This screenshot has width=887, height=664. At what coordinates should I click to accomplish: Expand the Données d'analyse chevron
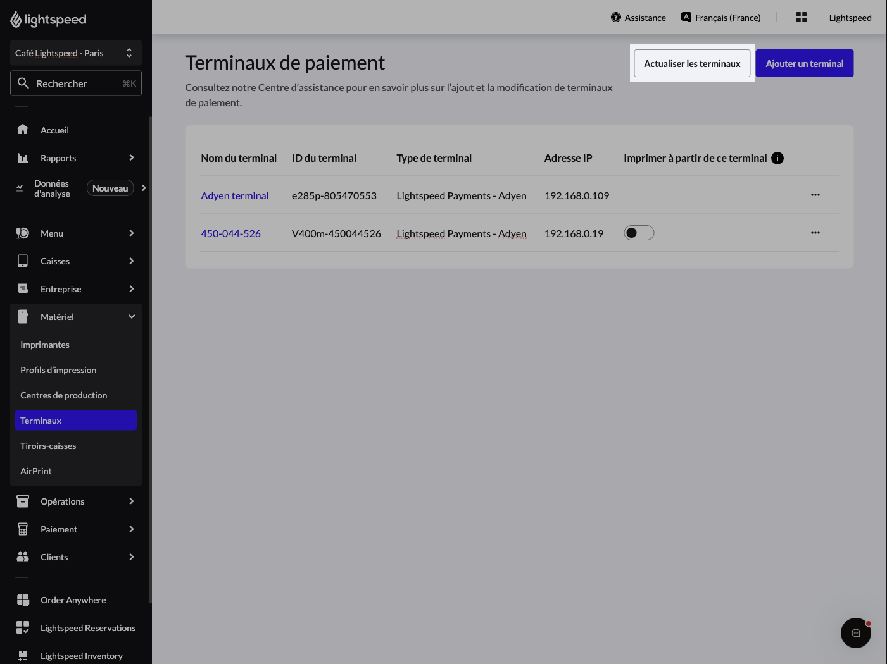pyautogui.click(x=144, y=188)
